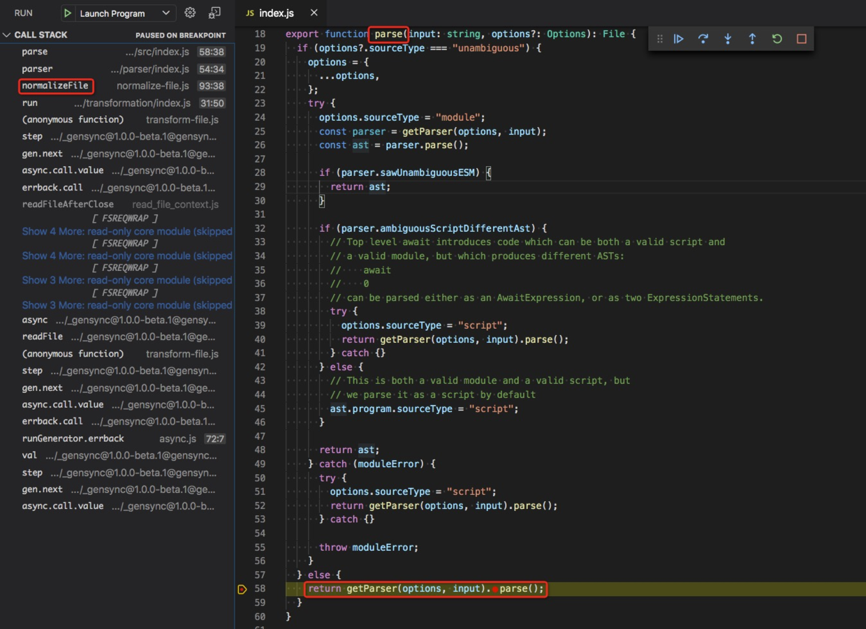866x629 pixels.
Task: Select the normalizeFile stack frame
Action: click(x=56, y=86)
